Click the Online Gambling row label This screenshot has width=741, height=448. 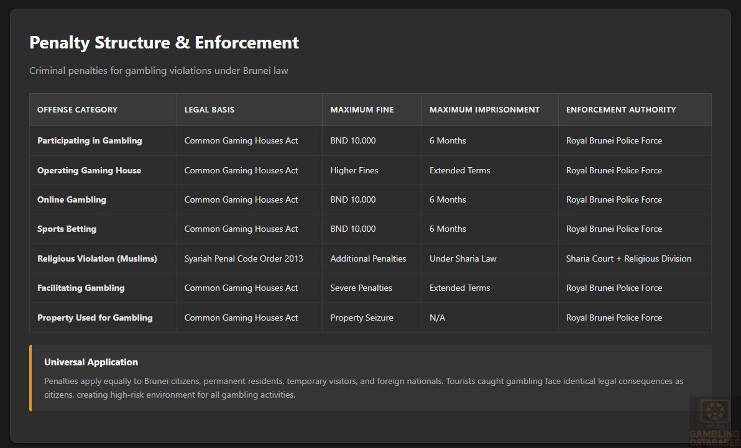click(71, 199)
